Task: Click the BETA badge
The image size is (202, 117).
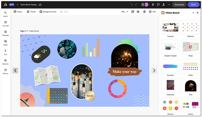Action: [12, 5]
